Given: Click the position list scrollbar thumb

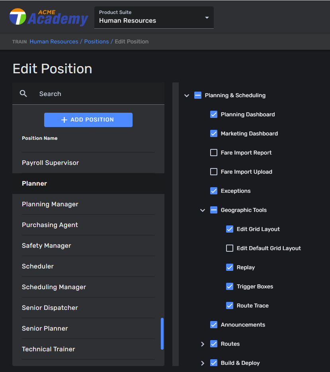Looking at the screenshot, I should (x=162, y=334).
